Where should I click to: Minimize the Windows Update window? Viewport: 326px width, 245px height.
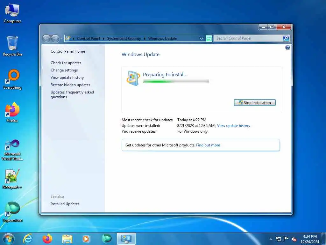pyautogui.click(x=263, y=27)
